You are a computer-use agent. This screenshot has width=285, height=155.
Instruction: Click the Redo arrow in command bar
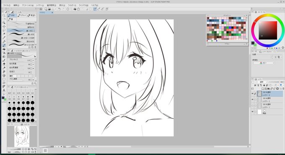tap(63, 9)
